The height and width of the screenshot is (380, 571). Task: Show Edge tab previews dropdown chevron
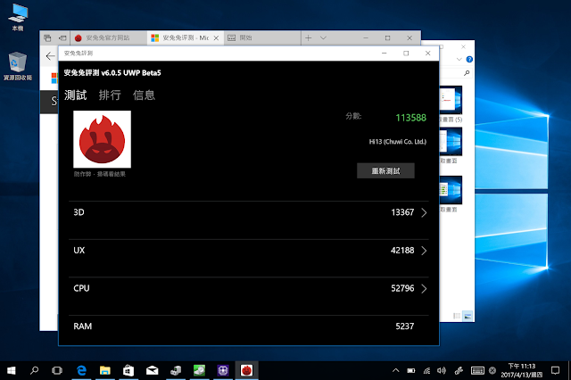(323, 37)
